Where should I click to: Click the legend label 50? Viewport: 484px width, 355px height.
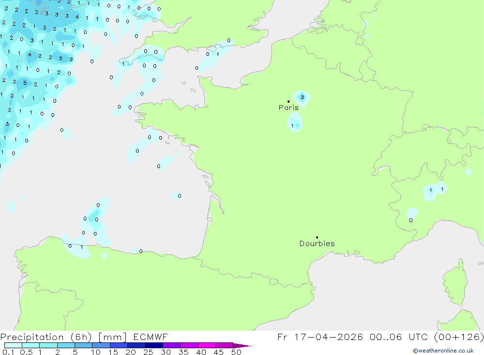tap(236, 352)
